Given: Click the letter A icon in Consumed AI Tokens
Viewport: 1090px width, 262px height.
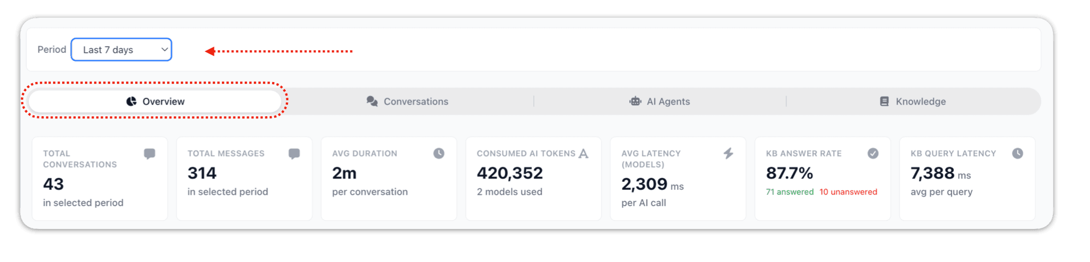Looking at the screenshot, I should tap(584, 153).
